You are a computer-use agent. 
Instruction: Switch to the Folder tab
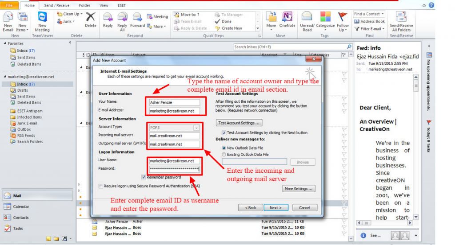pyautogui.click(x=84, y=5)
